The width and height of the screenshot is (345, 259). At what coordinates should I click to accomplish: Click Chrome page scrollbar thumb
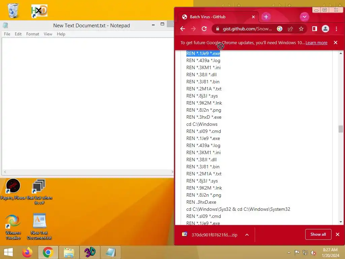341,129
